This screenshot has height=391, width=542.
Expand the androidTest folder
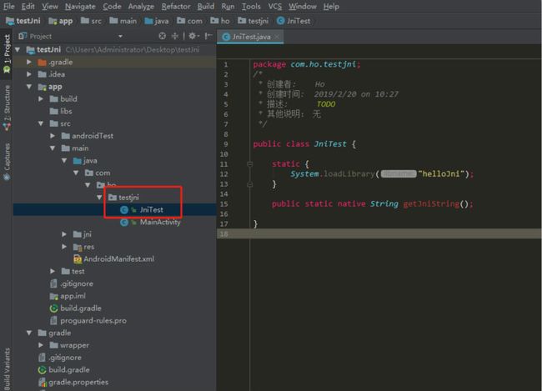click(x=53, y=136)
